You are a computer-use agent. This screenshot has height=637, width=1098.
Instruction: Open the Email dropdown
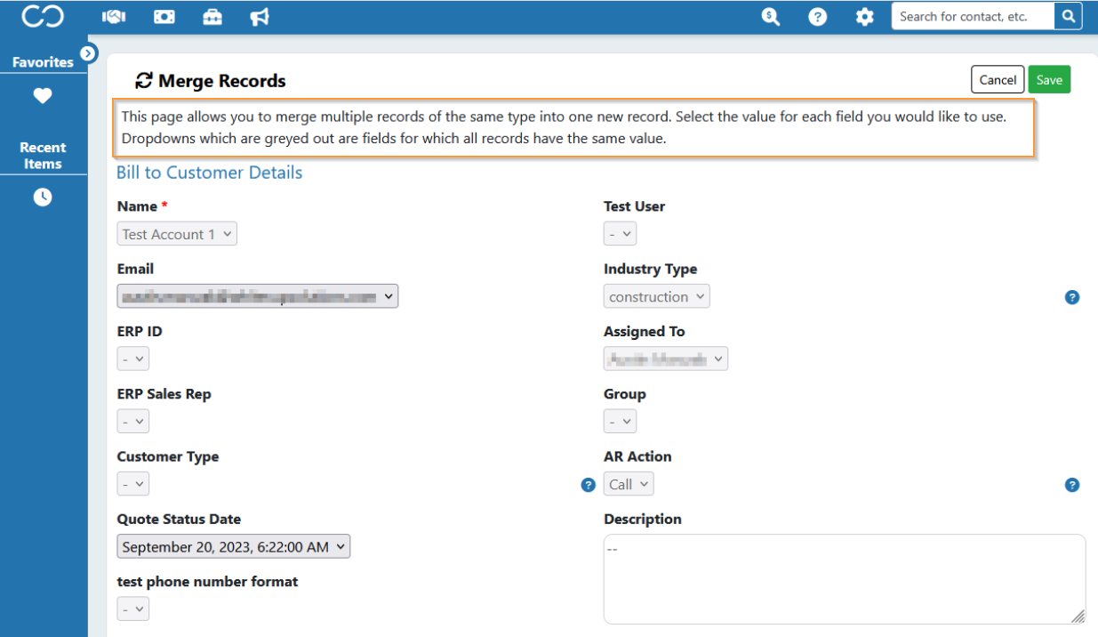click(x=258, y=296)
